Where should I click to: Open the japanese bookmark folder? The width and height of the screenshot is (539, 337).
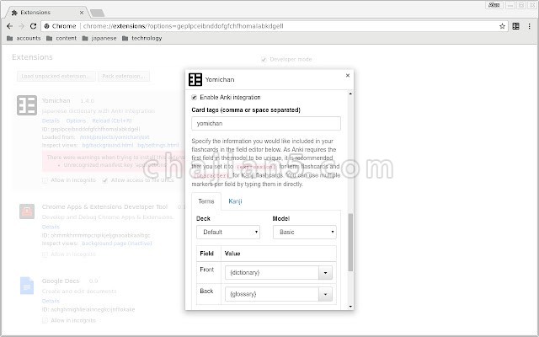tap(99, 38)
